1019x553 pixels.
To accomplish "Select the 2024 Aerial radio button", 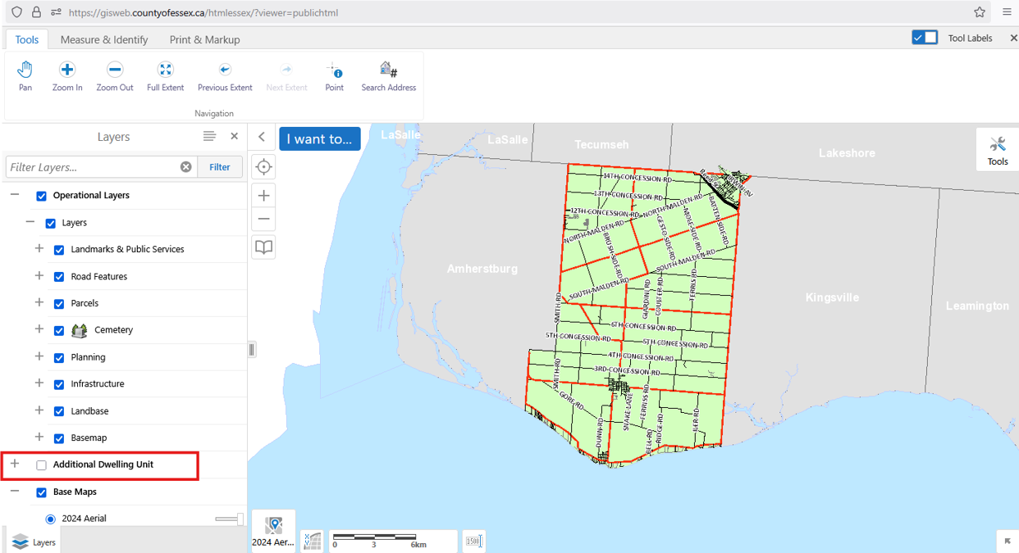I will pos(50,518).
